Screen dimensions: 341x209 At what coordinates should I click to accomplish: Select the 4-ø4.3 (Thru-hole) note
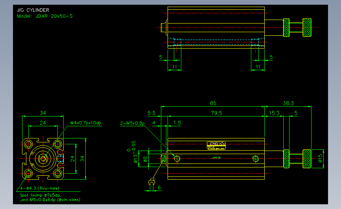click(x=40, y=188)
